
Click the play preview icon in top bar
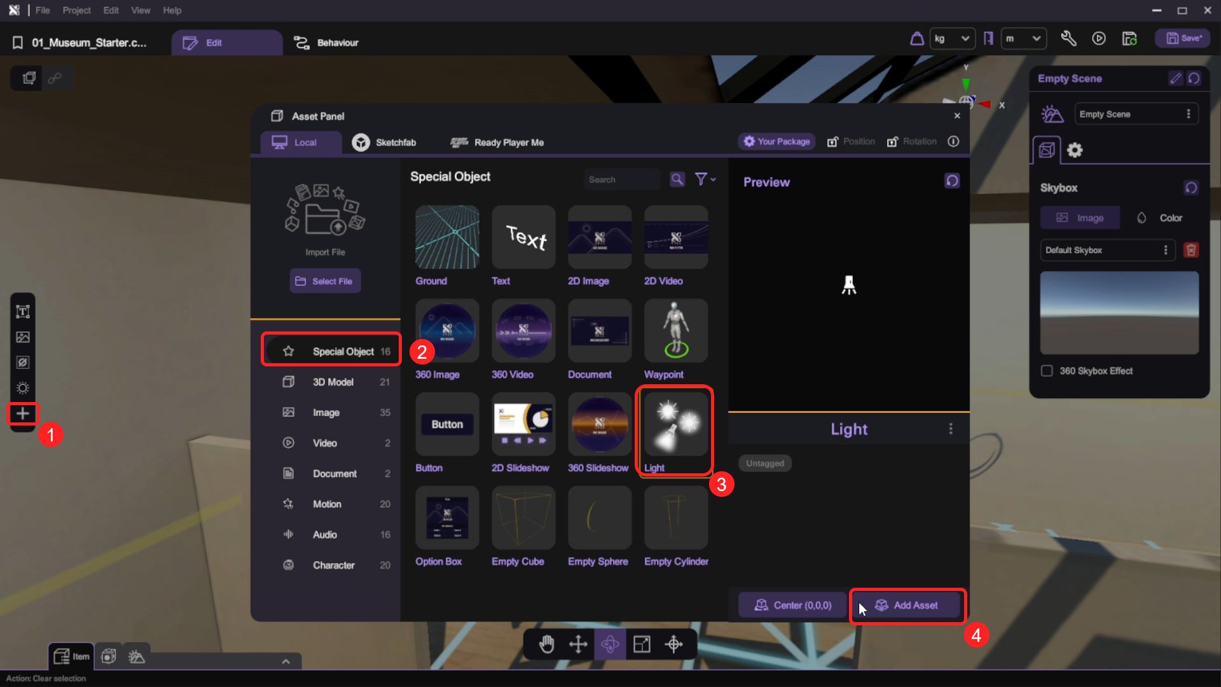coord(1099,39)
